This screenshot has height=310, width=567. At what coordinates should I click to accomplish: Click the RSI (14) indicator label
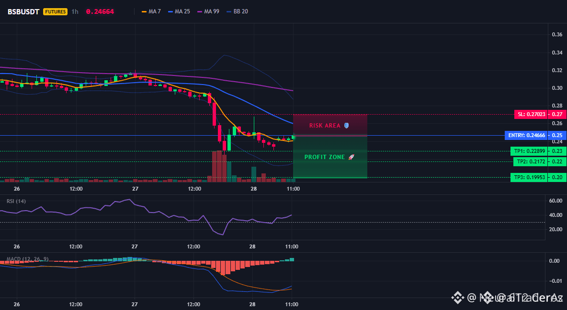pyautogui.click(x=16, y=201)
